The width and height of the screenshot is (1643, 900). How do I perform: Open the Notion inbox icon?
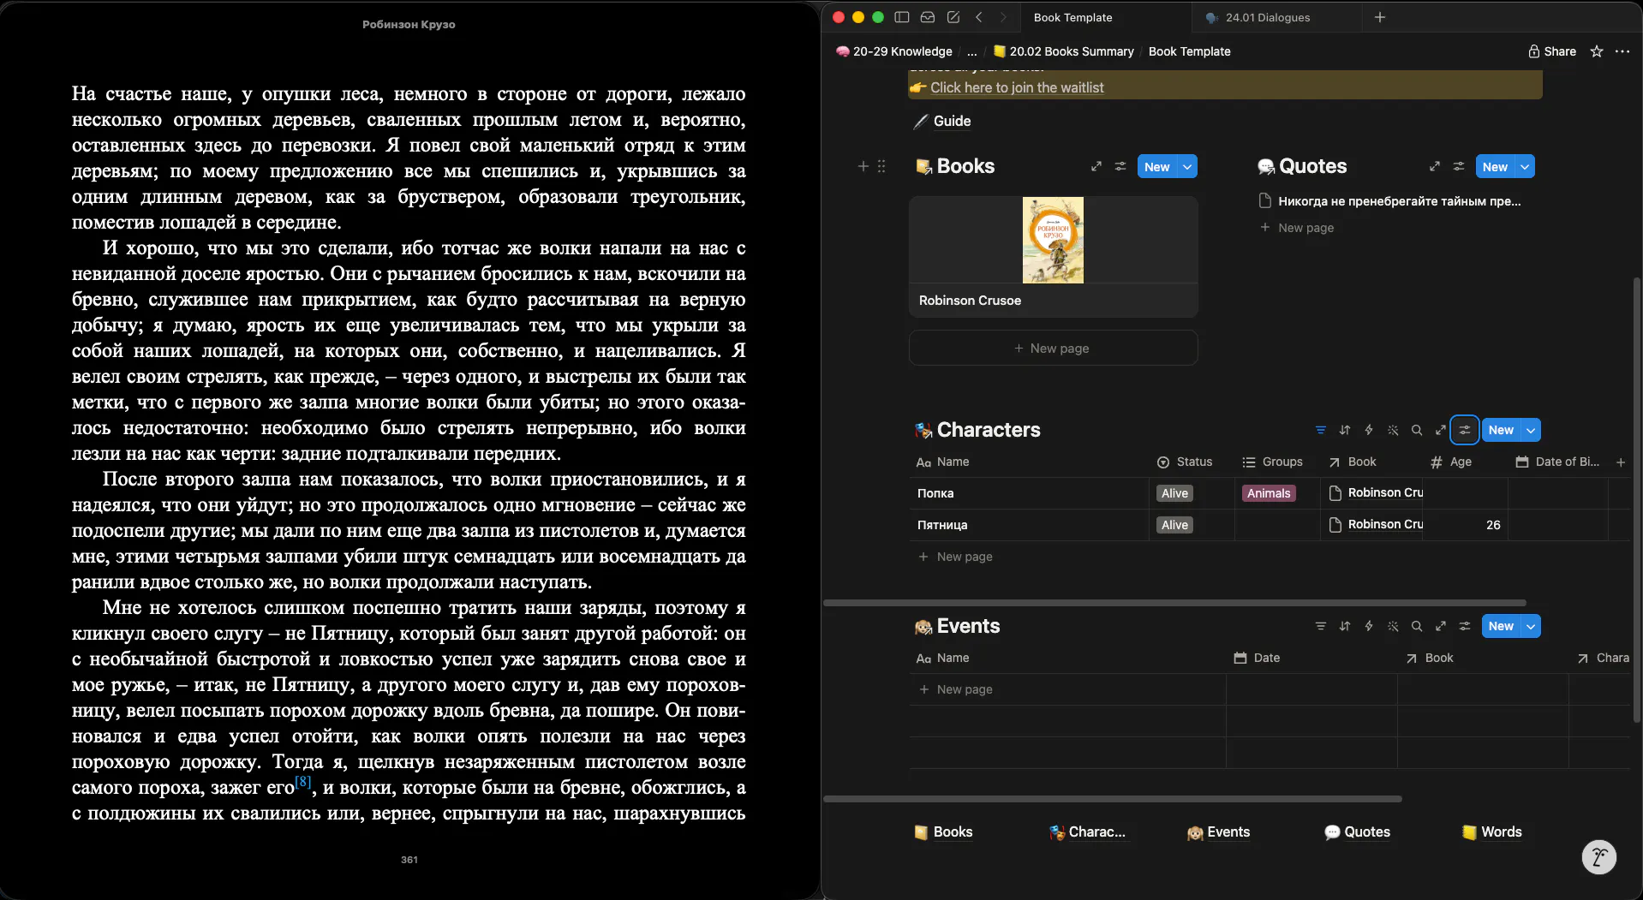[x=927, y=17]
